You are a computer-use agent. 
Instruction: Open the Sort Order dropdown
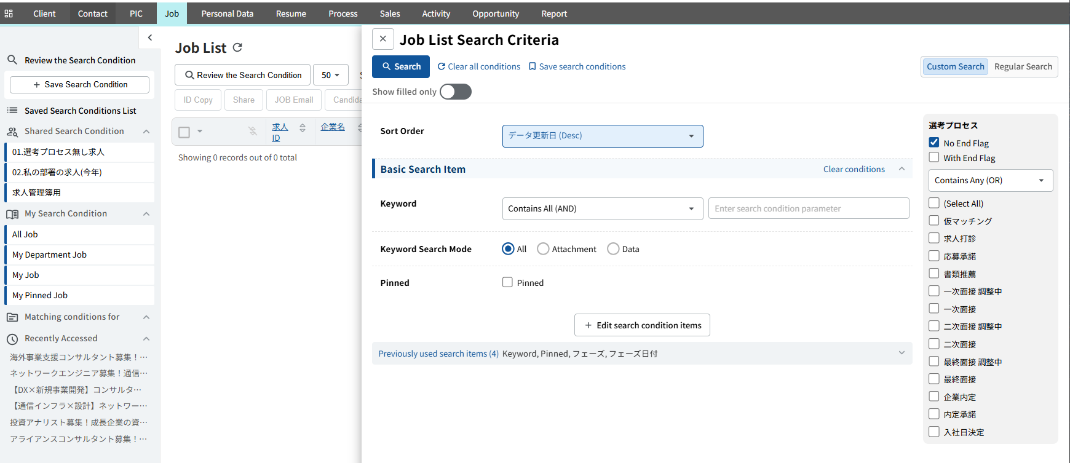click(x=602, y=136)
